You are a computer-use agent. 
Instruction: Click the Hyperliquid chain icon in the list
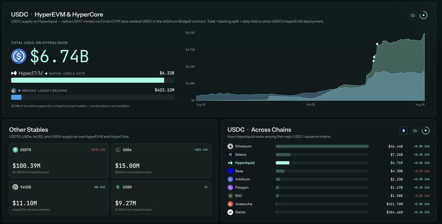[x=230, y=163]
